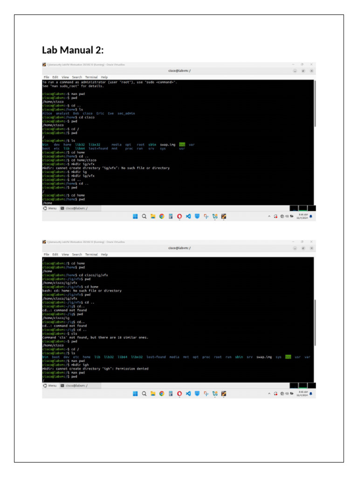Click the volume icon in first screenshot's tray
Viewport: 358px width, 477px height.
[287, 216]
